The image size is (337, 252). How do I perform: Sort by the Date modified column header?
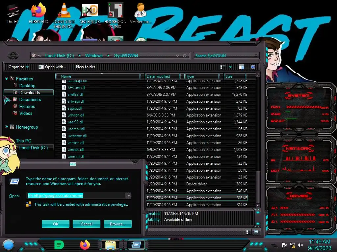coord(162,76)
